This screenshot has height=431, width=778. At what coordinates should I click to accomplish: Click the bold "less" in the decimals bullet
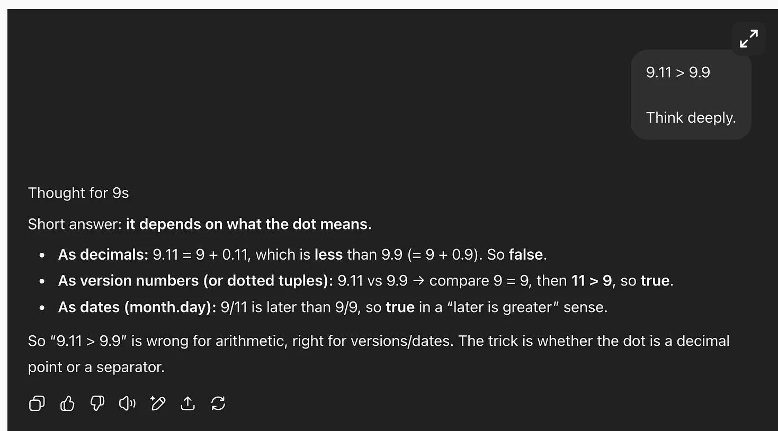click(x=328, y=254)
